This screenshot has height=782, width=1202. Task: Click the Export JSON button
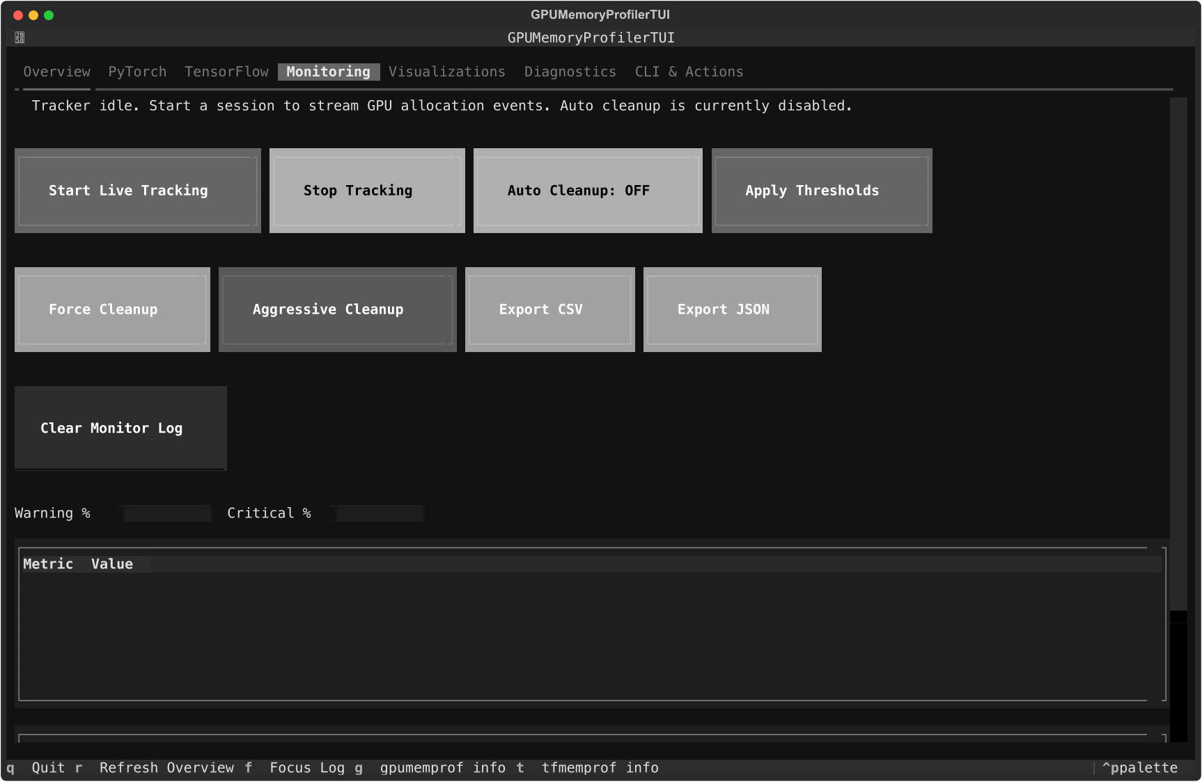pos(733,310)
